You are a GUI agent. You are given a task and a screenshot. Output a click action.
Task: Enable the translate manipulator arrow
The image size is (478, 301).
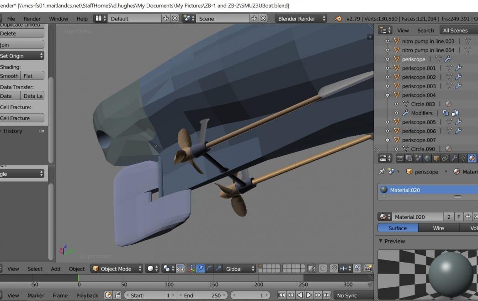tap(201, 269)
